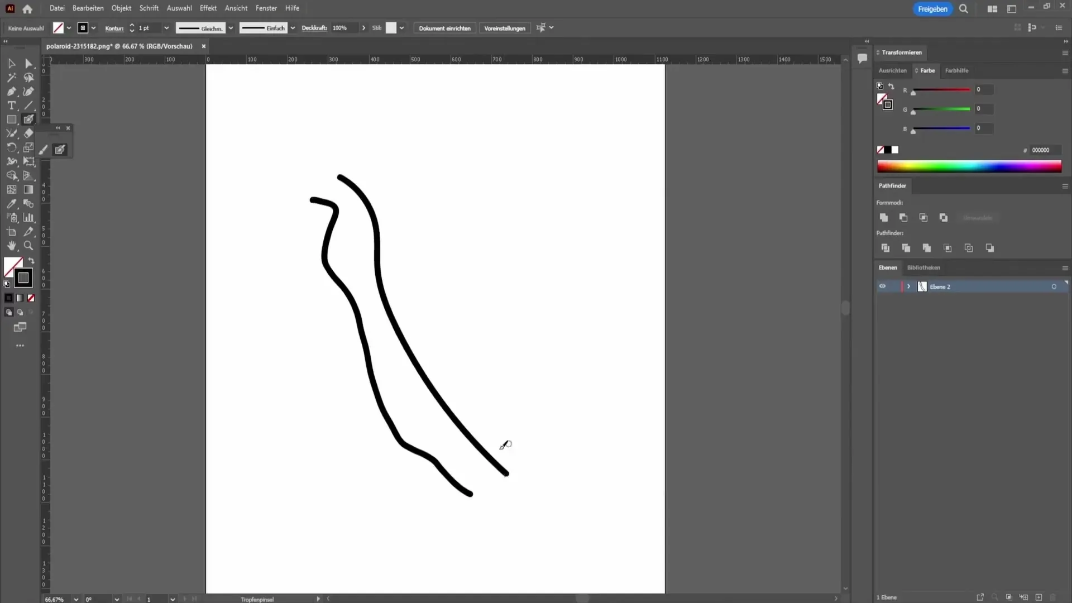The width and height of the screenshot is (1072, 603).
Task: Expand the Ebene 2 layer contents
Action: click(x=908, y=286)
